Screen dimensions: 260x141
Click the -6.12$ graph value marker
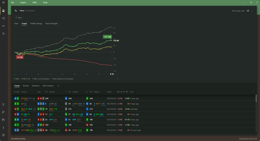point(20,57)
